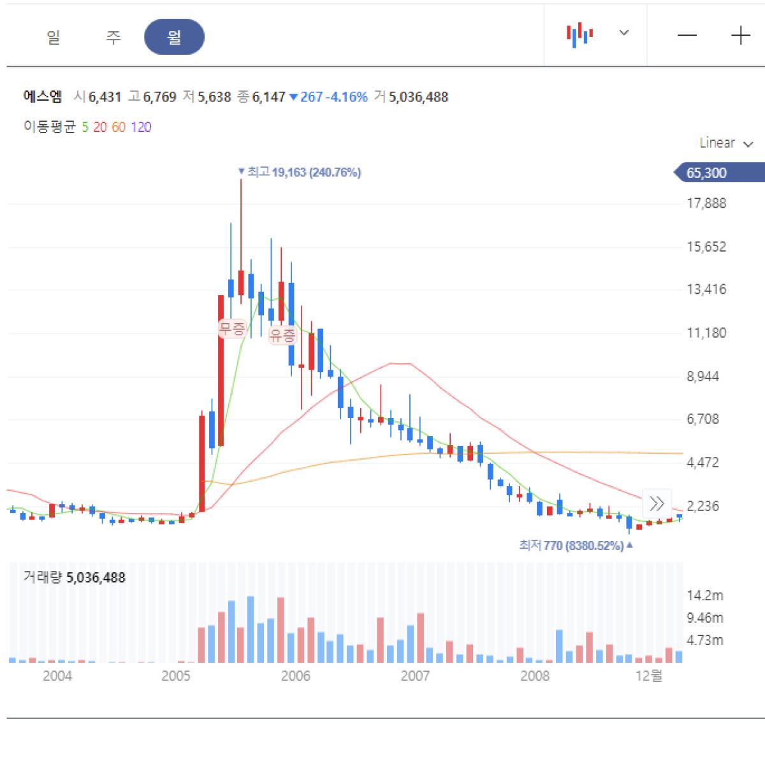Viewport: 765px width, 759px height.
Task: Click the double-arrow scroll-to-latest icon
Action: pyautogui.click(x=657, y=503)
